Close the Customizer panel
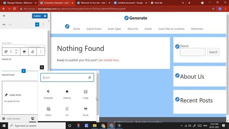 [x=4, y=16]
